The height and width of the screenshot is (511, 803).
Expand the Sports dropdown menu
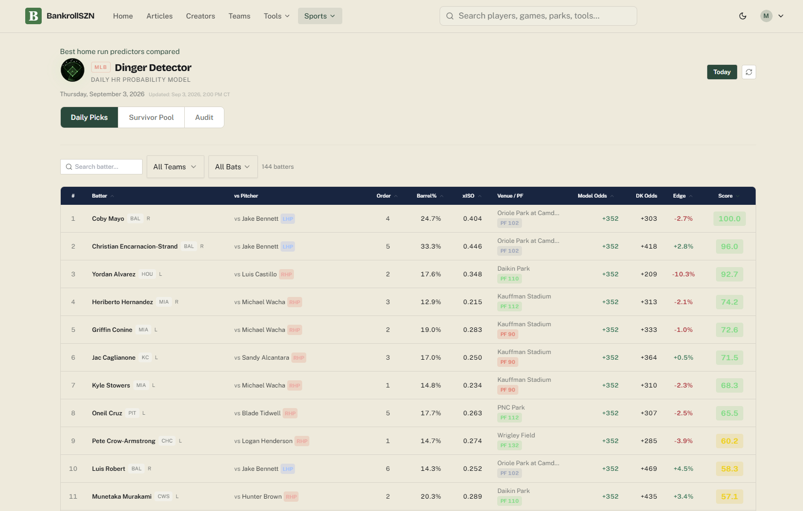(x=320, y=16)
